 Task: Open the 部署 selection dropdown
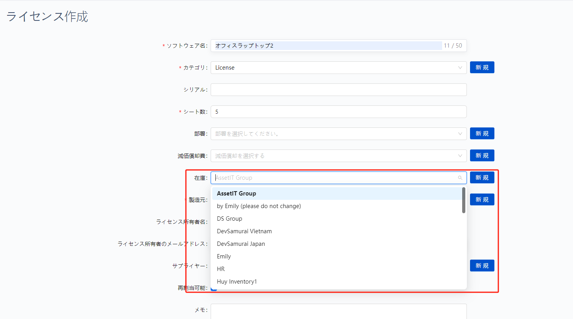tap(338, 134)
